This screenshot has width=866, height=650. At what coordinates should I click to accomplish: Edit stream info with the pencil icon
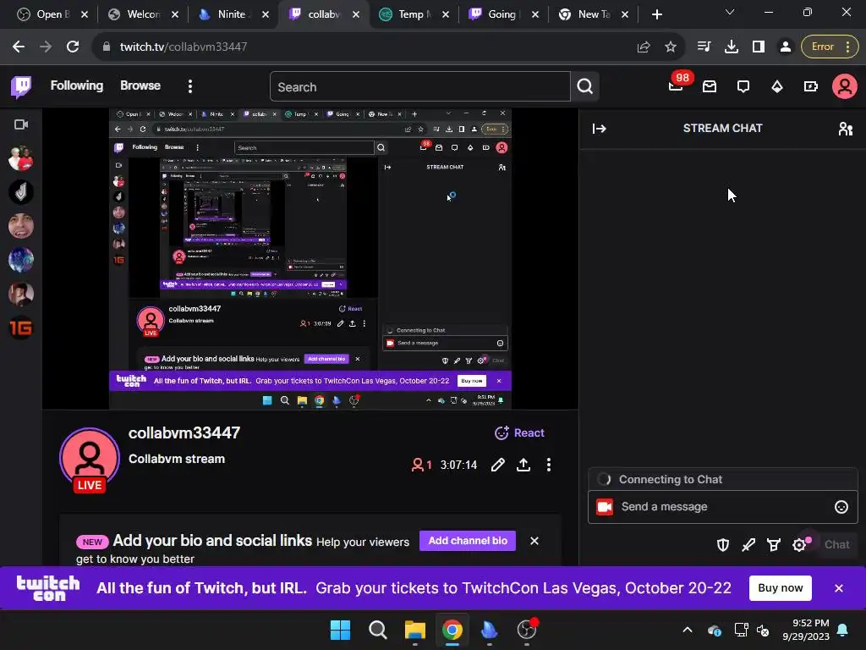point(497,465)
